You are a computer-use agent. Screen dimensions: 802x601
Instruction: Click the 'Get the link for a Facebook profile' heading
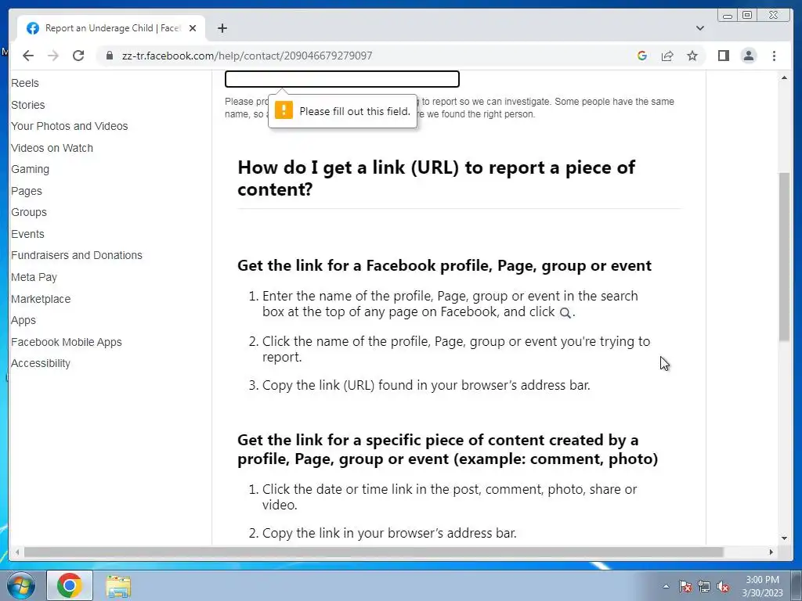point(445,266)
